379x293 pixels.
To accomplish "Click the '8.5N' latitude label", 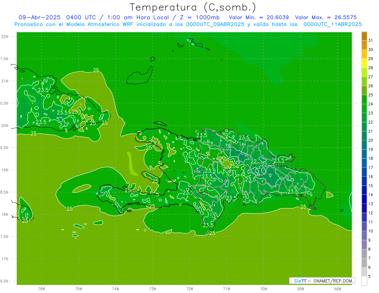I will coord(5,192).
